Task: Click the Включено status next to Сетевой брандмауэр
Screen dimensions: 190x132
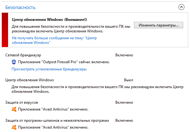Action: pos(124,55)
